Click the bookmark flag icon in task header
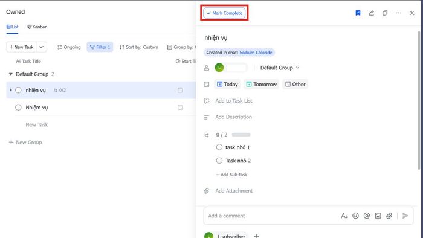The width and height of the screenshot is (423, 238). 358,13
